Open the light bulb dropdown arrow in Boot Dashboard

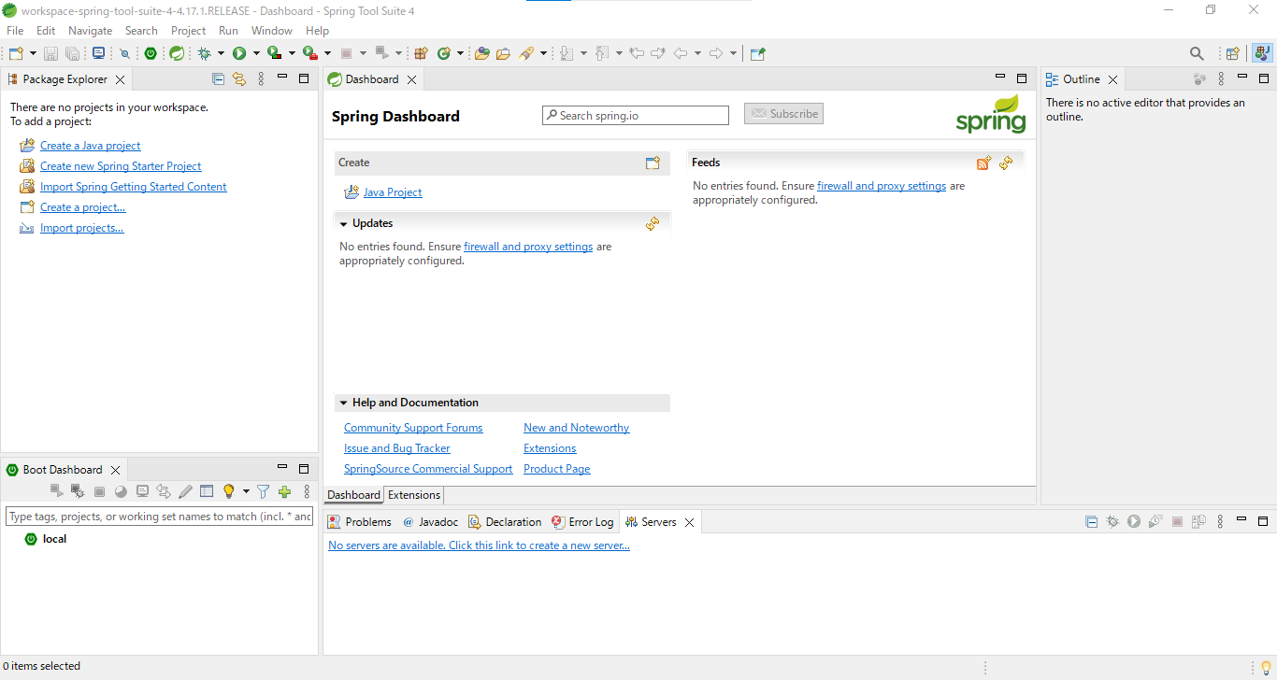pos(246,491)
